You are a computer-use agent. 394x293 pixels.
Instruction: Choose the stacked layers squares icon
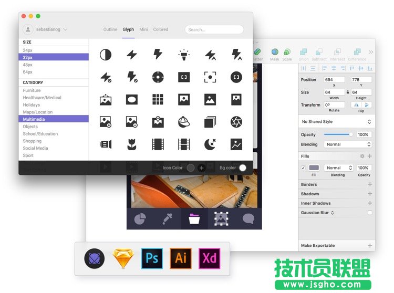210,122
